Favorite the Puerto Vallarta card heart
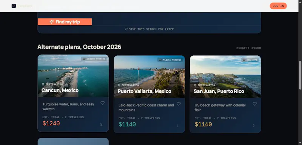This screenshot has width=302, height=145. point(179,104)
